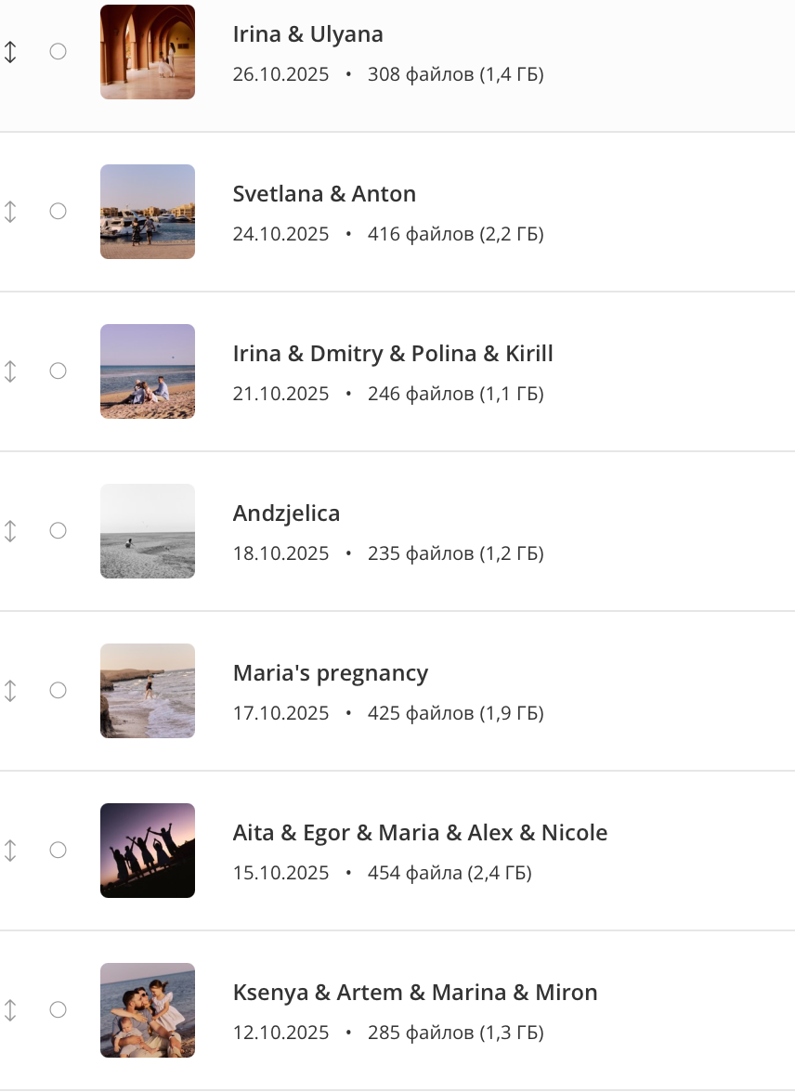Click the reorder handle for Aita & Egor gallery

(10, 851)
